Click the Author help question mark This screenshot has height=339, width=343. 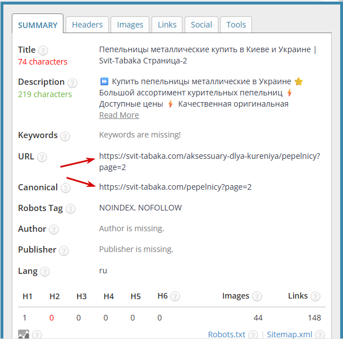53,230
